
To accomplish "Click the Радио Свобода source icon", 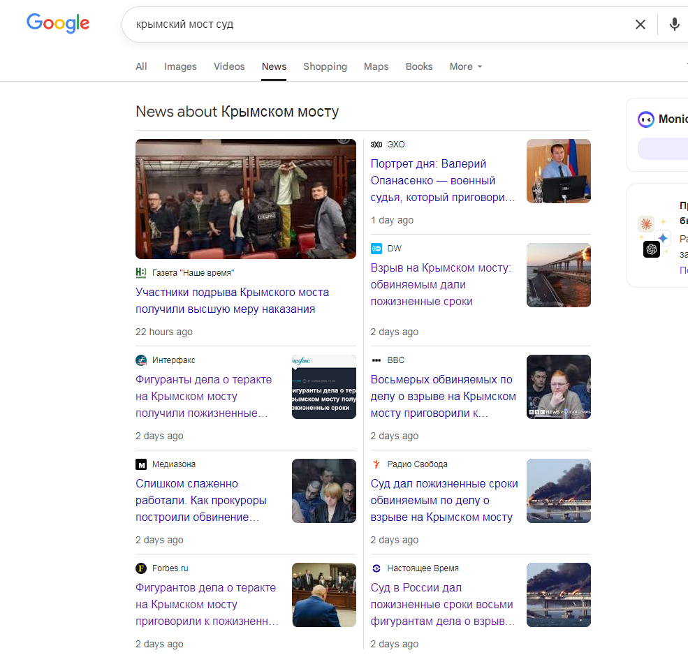I will coord(376,464).
